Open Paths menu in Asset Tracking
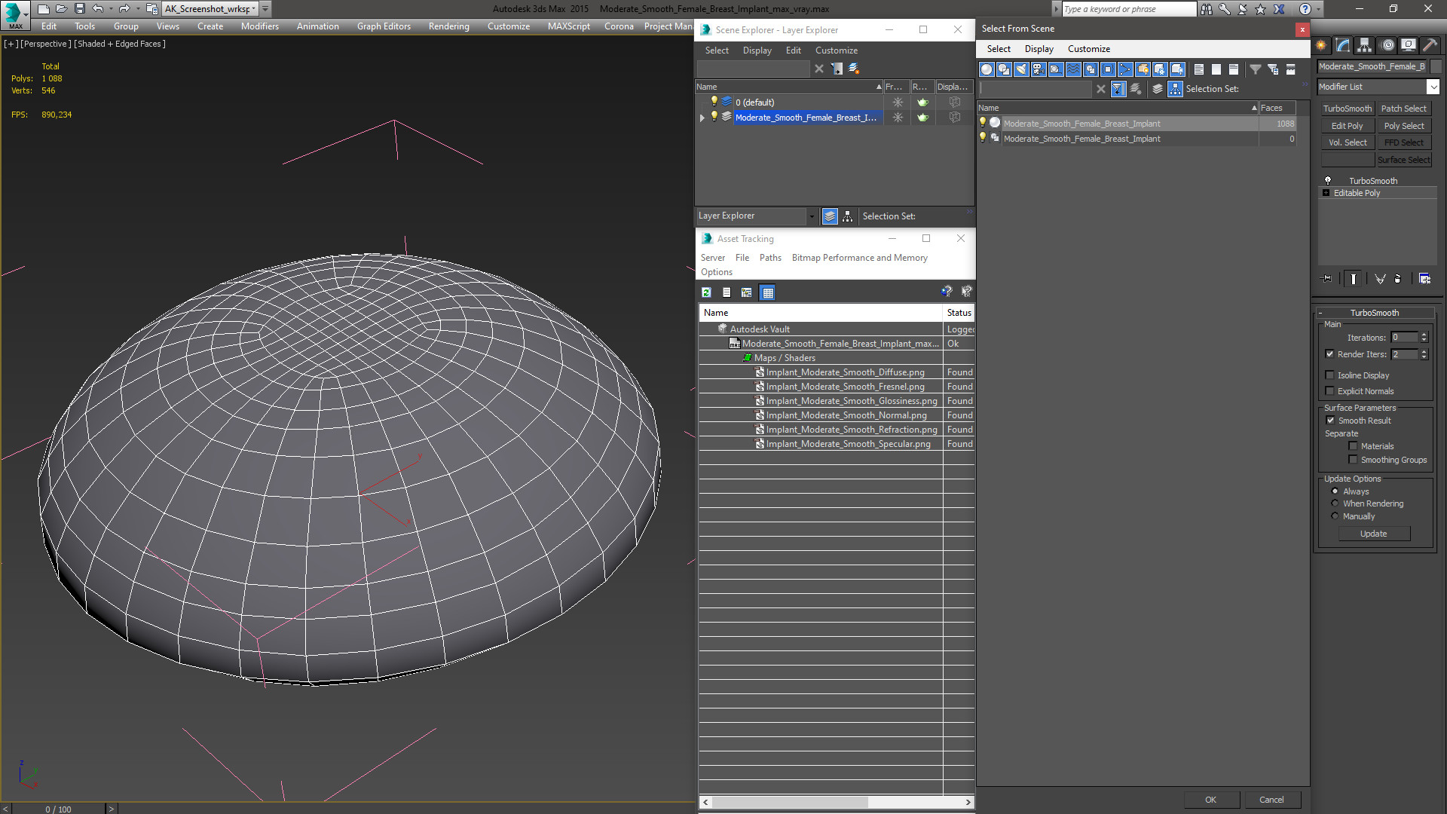1447x814 pixels. (x=770, y=258)
